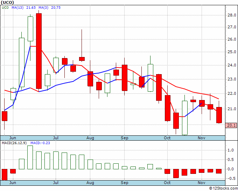Click the 24.0 price axis label
238x191 pixels.
232,65
